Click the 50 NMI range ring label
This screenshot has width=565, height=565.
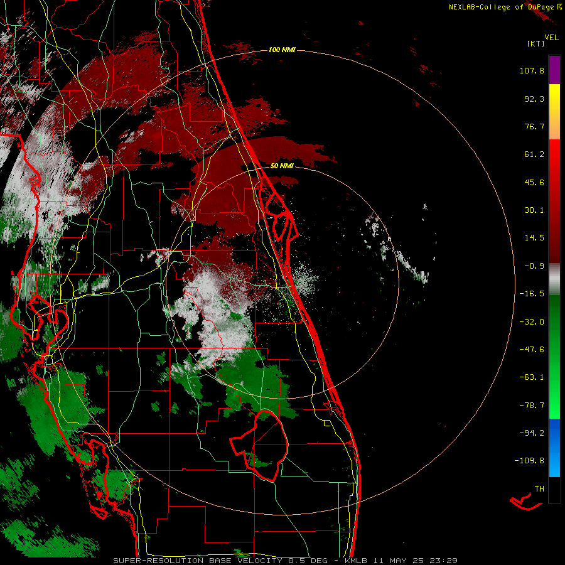(x=282, y=166)
